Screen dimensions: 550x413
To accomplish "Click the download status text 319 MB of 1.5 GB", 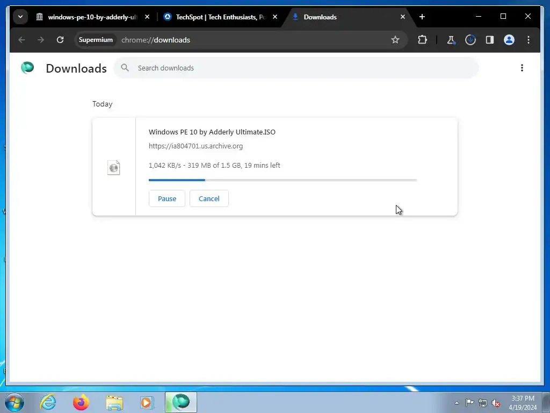I will point(214,166).
